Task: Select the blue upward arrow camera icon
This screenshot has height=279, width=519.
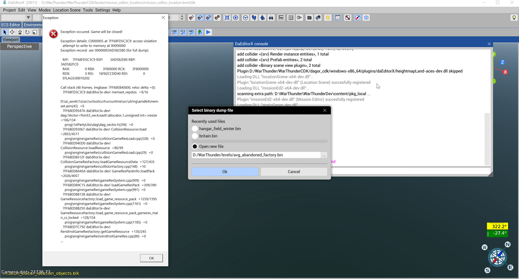Action: [x=263, y=18]
